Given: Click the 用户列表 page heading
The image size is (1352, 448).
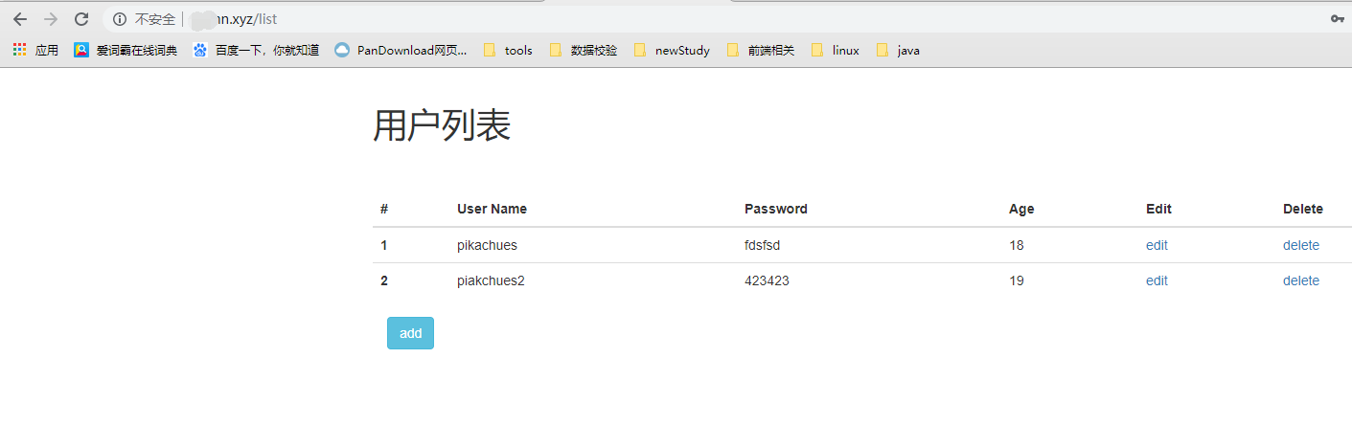Looking at the screenshot, I should coord(442,125).
